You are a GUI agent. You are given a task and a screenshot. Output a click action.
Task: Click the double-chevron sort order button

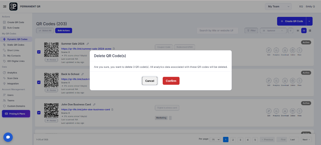[290, 31]
